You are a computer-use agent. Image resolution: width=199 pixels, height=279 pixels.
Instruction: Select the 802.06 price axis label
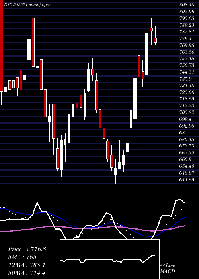[x=187, y=12]
